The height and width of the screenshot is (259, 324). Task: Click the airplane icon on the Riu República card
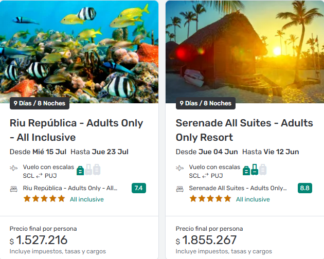(x=14, y=168)
